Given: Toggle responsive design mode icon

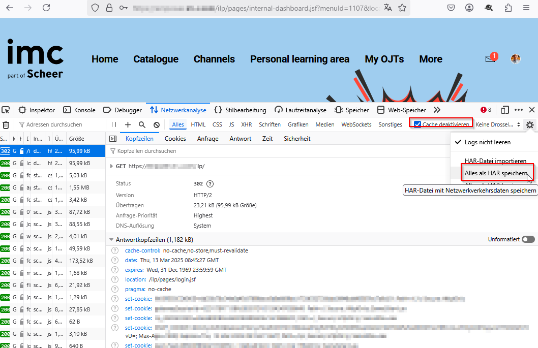Looking at the screenshot, I should (504, 110).
